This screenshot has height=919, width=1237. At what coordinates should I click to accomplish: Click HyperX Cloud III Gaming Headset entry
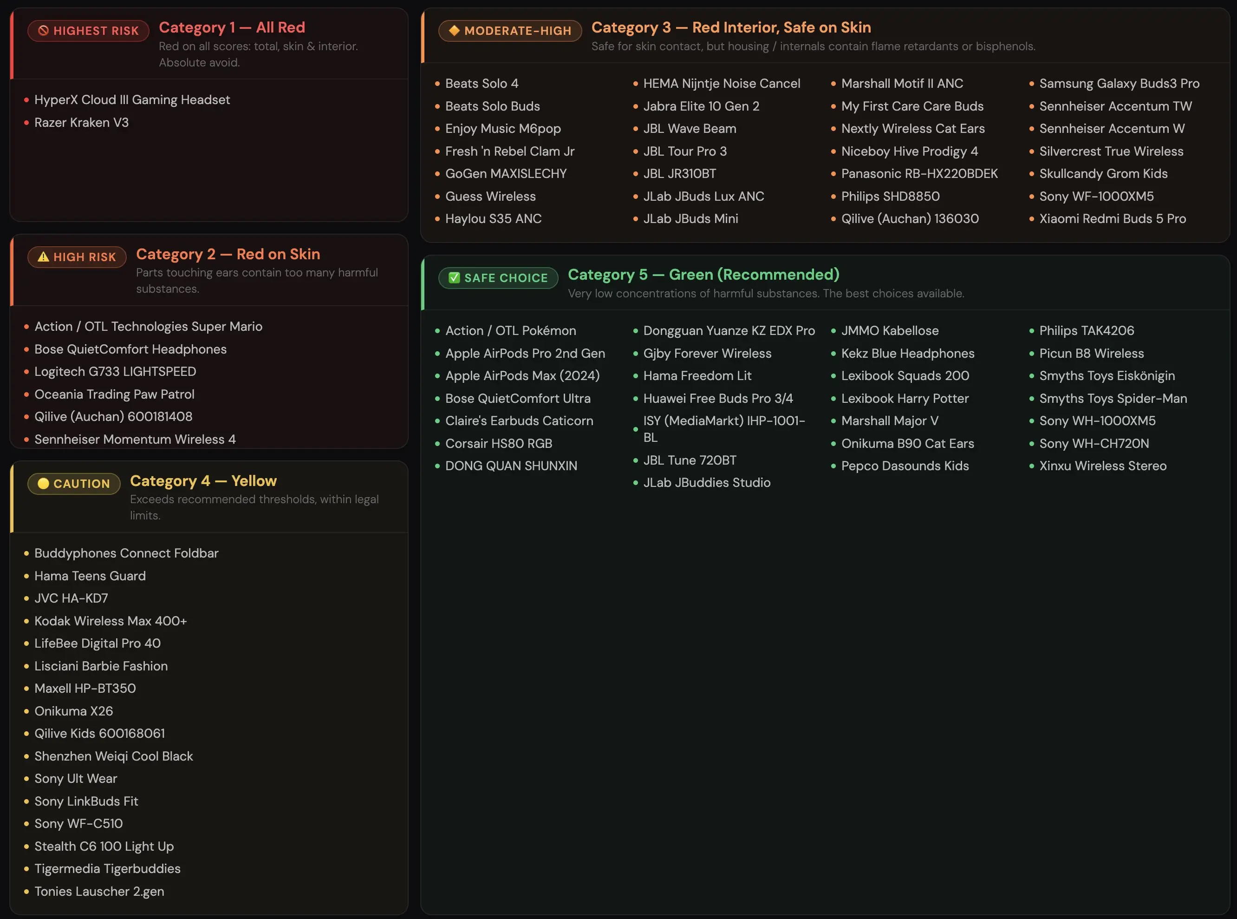coord(132,99)
